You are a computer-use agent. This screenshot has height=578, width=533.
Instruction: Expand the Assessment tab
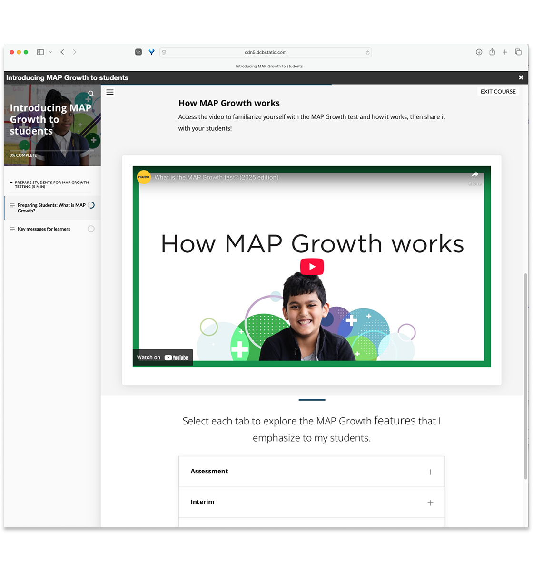coord(430,472)
